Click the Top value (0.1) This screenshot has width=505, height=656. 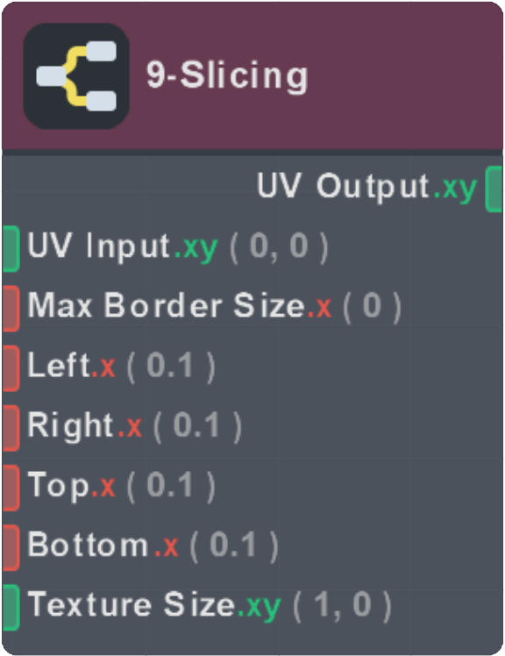pyautogui.click(x=171, y=486)
